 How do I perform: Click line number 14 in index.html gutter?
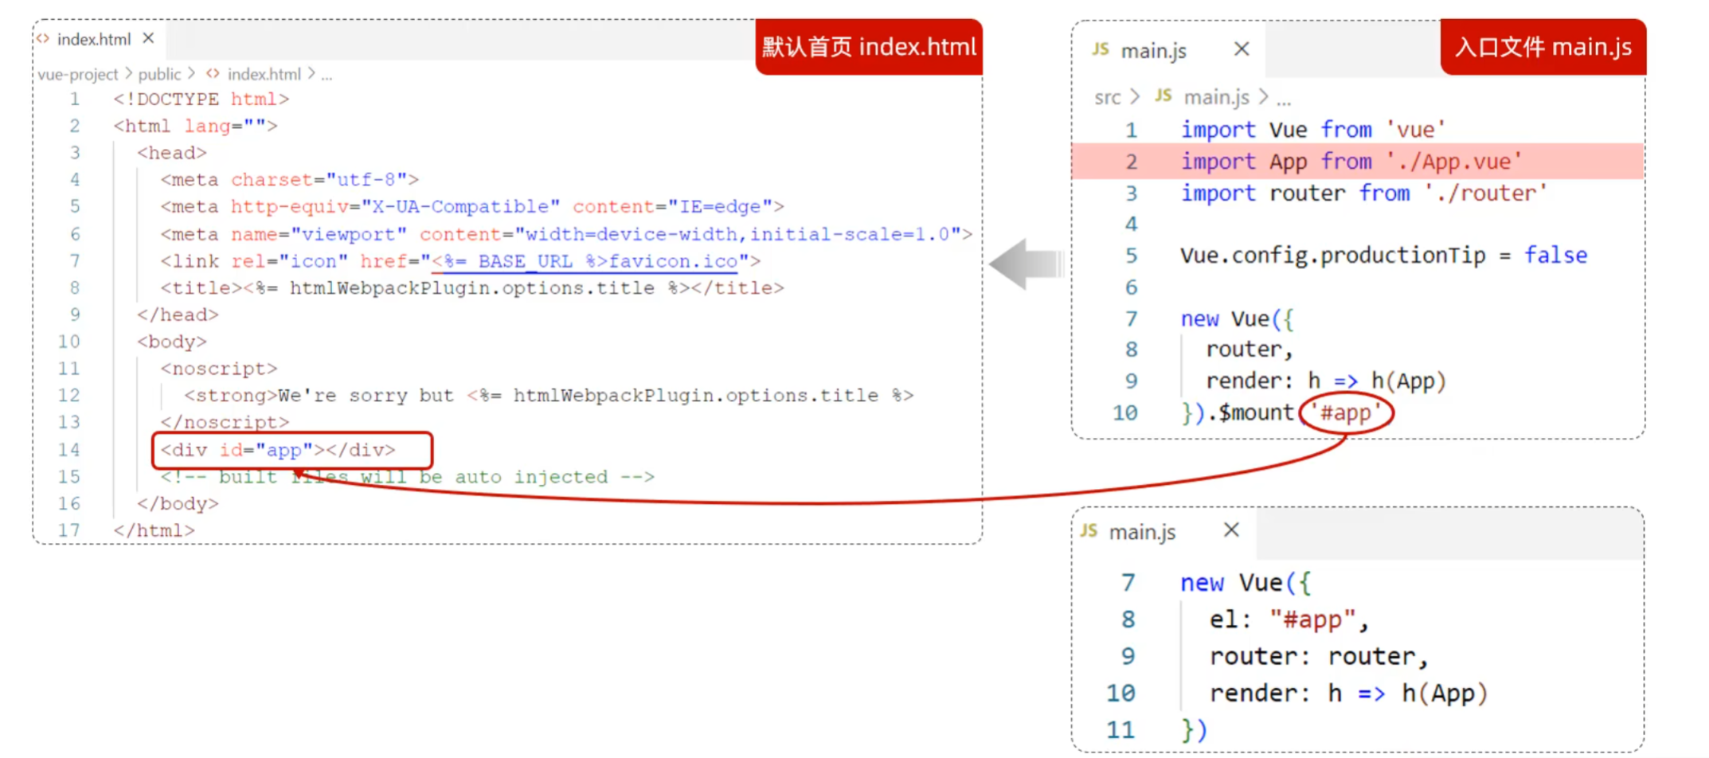(x=69, y=451)
